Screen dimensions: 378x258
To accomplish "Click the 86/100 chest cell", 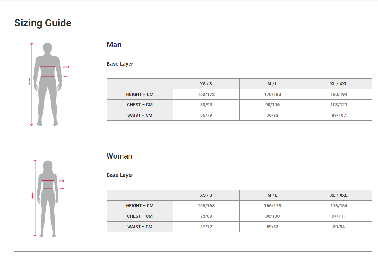I will (x=273, y=216).
